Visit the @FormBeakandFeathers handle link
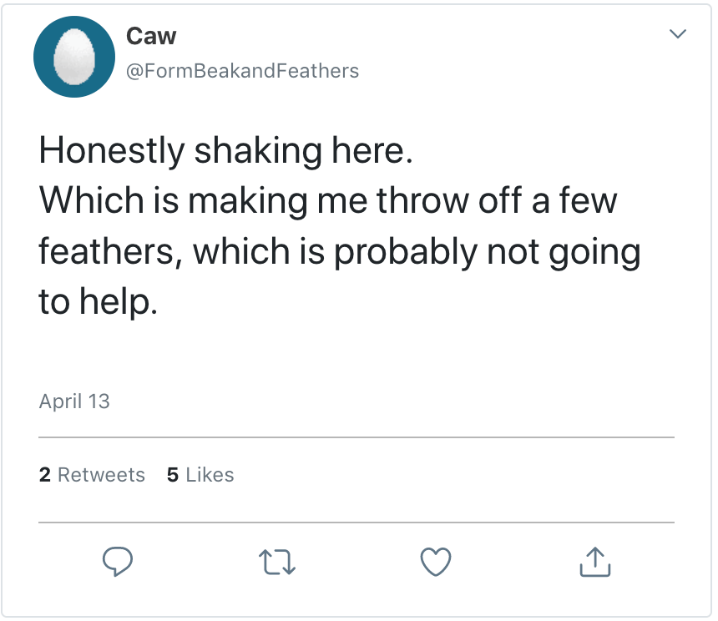718x621 pixels. coord(242,71)
